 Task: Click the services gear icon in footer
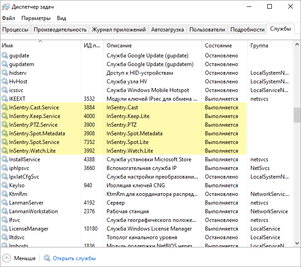tap(46, 258)
